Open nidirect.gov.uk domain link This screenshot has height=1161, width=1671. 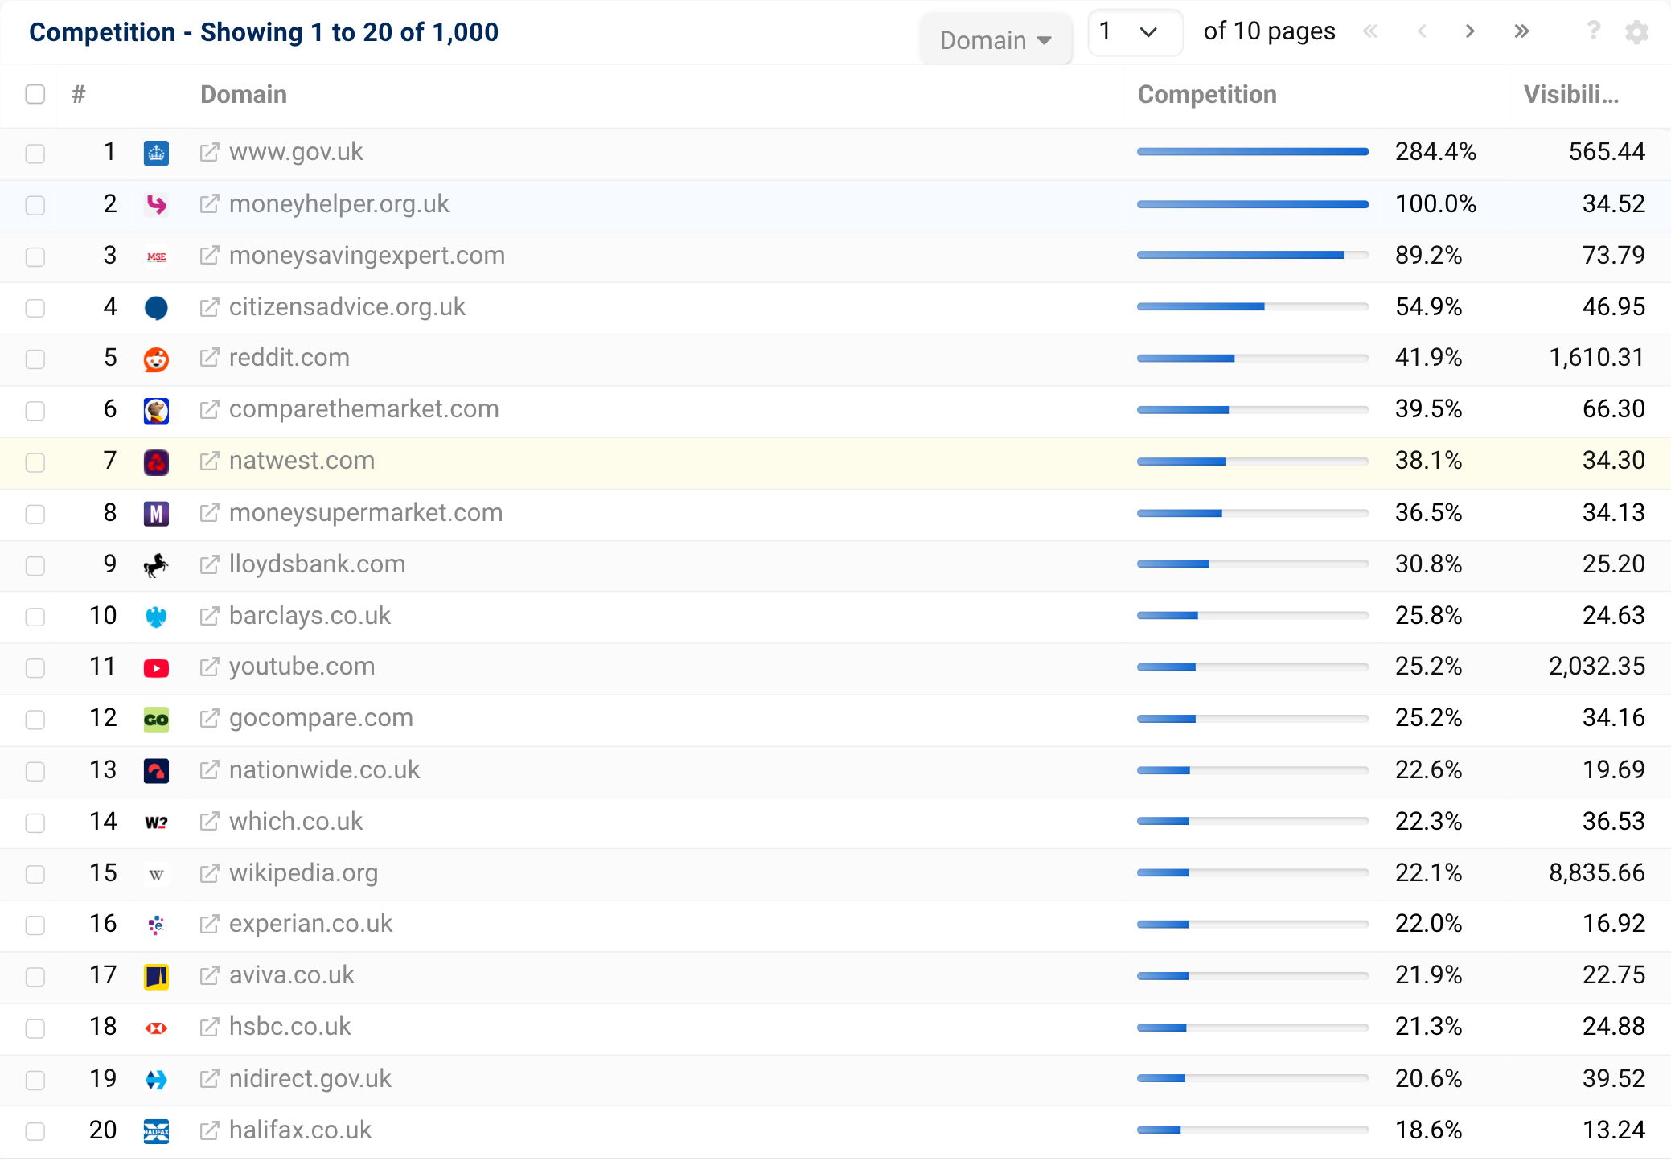(310, 1079)
